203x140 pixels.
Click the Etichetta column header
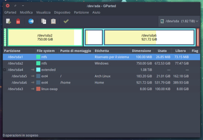[x=112, y=51]
